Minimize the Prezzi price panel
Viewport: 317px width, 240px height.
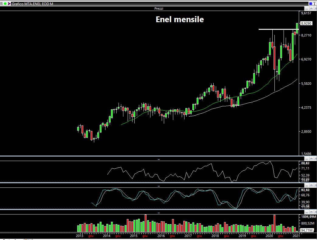coord(307,9)
